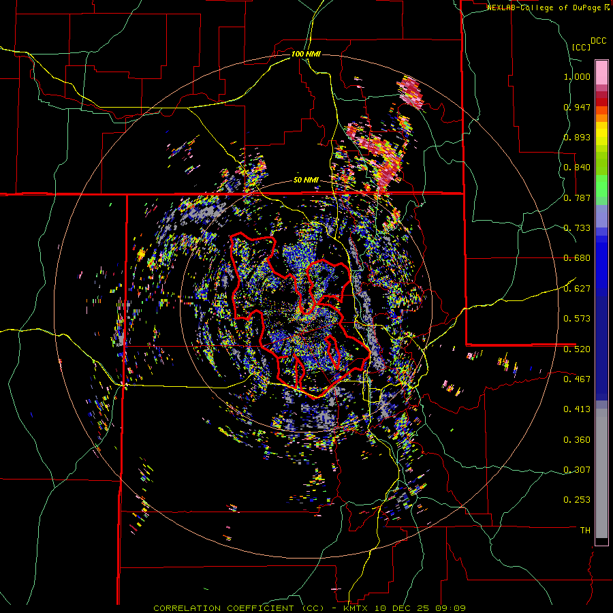Pick the large gray color bar segment
Viewport: 613px width, 613px height.
601,473
